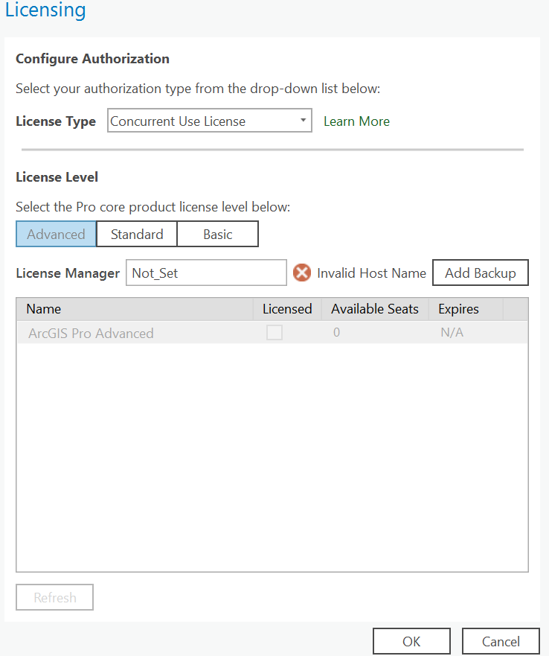Screen dimensions: 549x656
Task: Click the Refresh button
Action: point(55,597)
